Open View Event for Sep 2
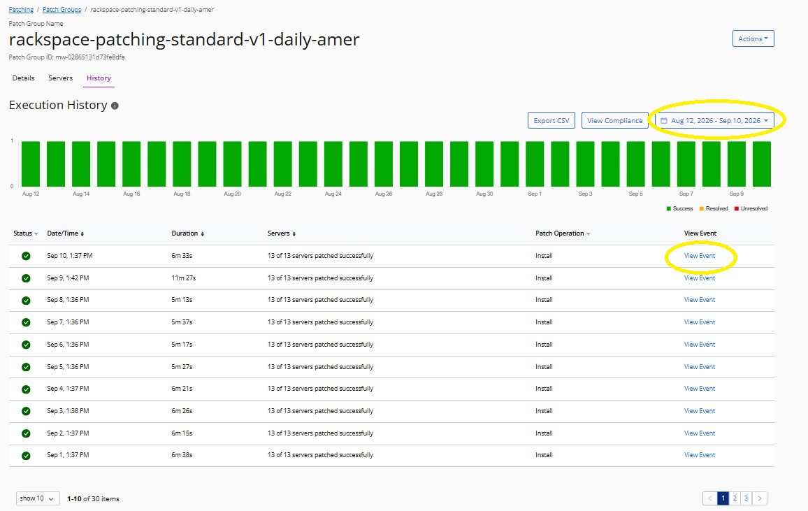 699,433
